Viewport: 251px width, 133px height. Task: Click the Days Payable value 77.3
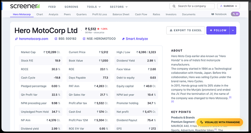(105, 78)
